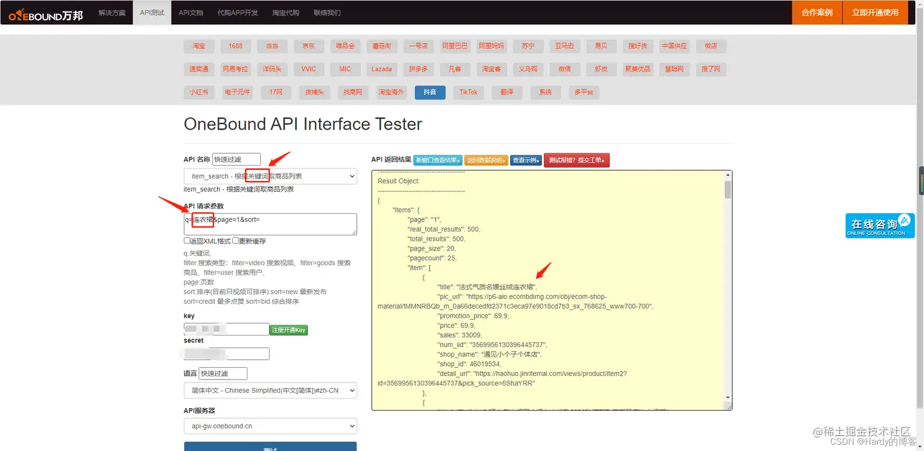
Task: Toggle the 返回XML格式 checkbox
Action: (x=187, y=241)
